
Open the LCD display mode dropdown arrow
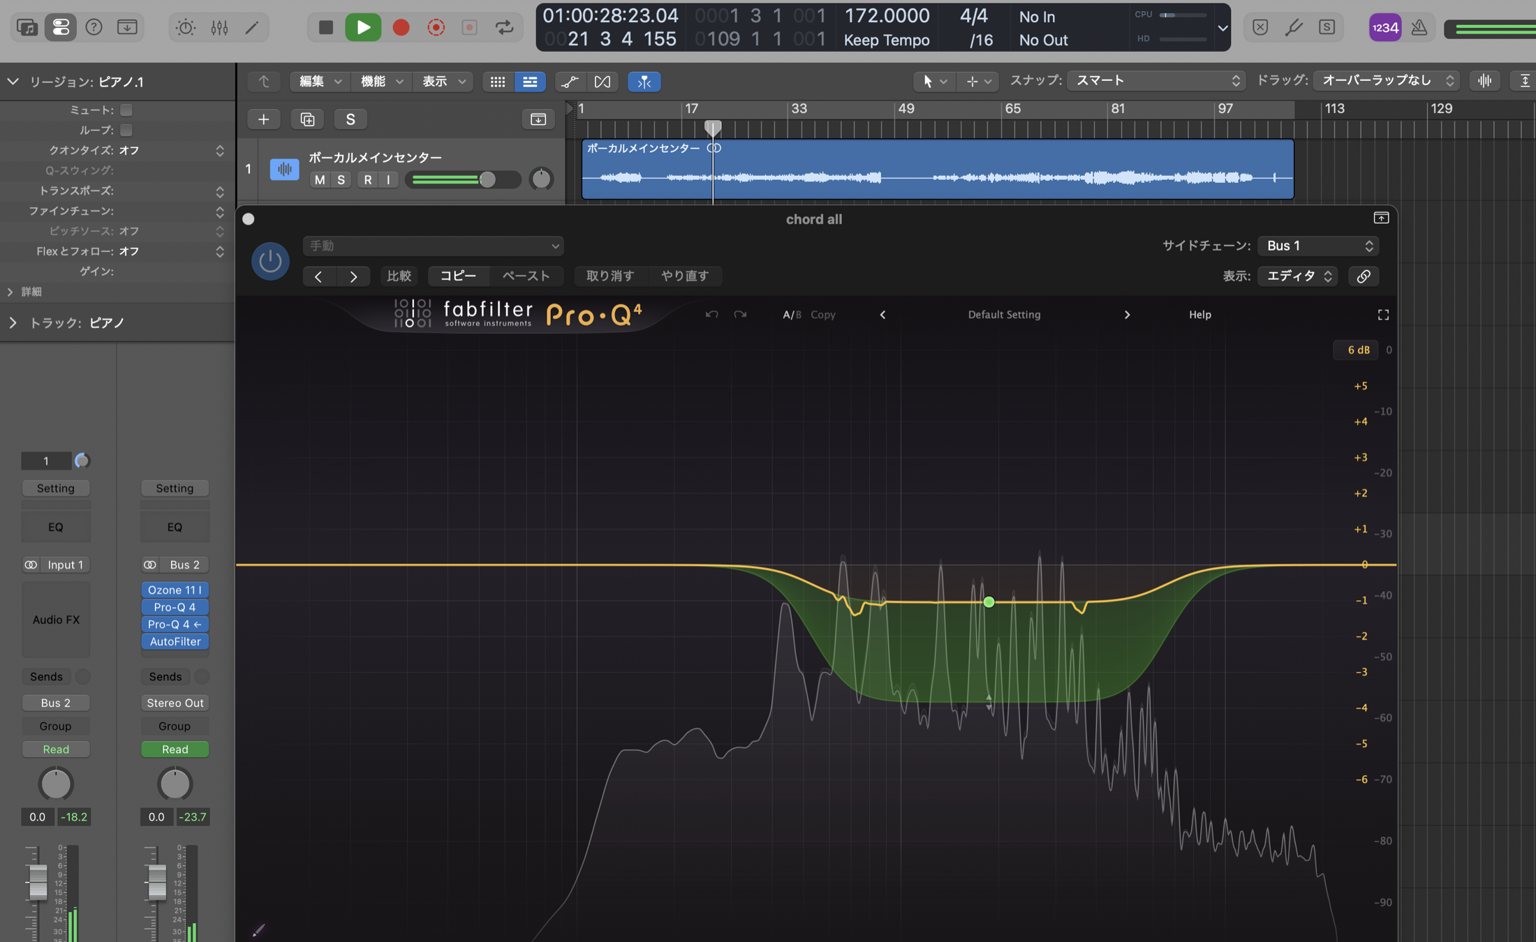pyautogui.click(x=1223, y=29)
